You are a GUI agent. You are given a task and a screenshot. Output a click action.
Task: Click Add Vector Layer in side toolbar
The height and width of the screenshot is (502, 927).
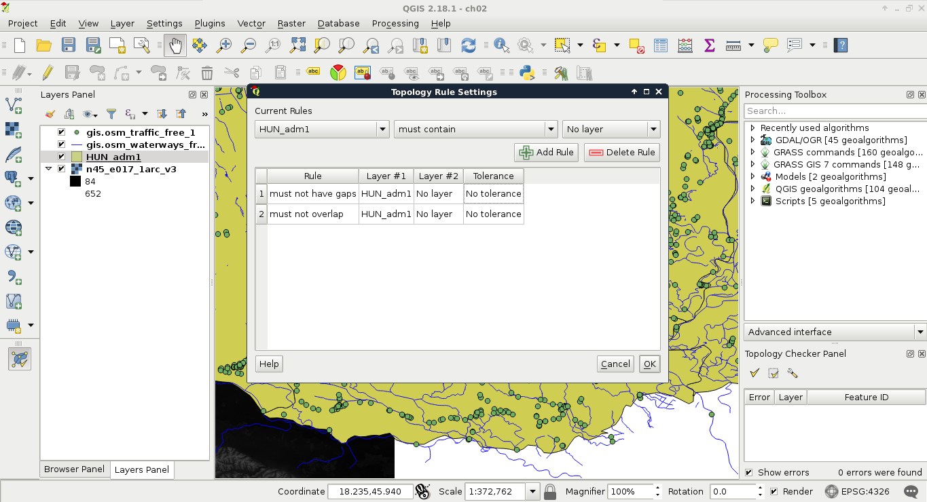click(14, 105)
